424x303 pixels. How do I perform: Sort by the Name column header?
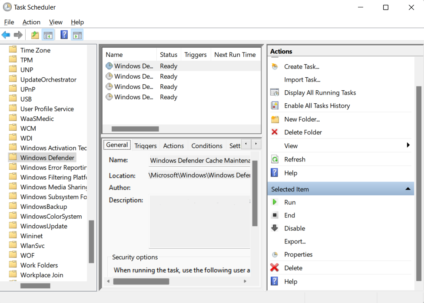pyautogui.click(x=129, y=55)
